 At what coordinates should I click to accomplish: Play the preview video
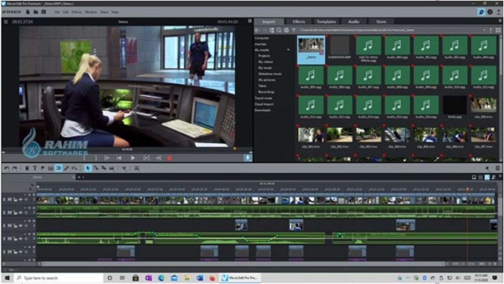pos(133,158)
